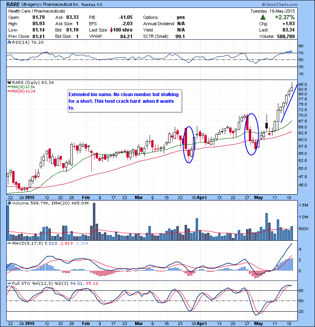Click the Full STO legend line marker

tap(9, 283)
